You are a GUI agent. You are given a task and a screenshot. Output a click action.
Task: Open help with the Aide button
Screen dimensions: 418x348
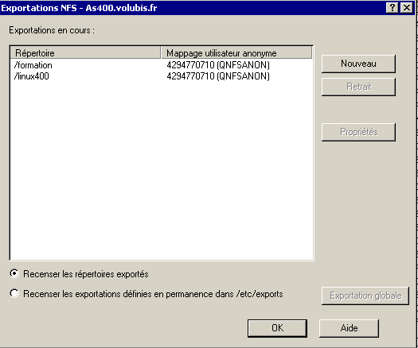pyautogui.click(x=349, y=328)
